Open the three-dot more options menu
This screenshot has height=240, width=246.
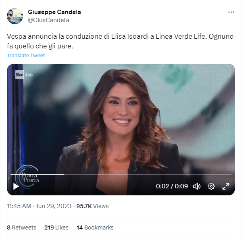pyautogui.click(x=231, y=12)
